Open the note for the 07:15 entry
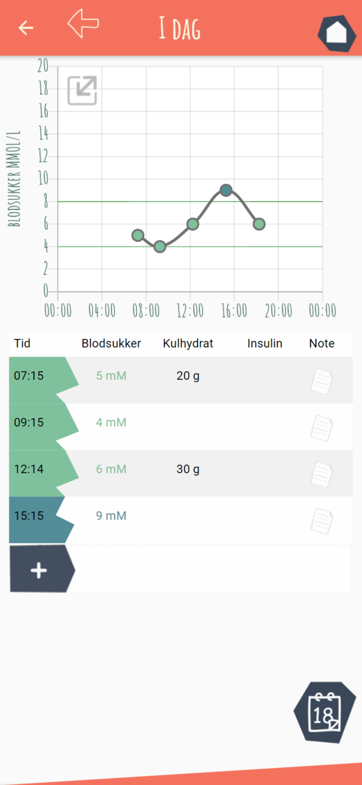362x785 pixels. (x=322, y=381)
